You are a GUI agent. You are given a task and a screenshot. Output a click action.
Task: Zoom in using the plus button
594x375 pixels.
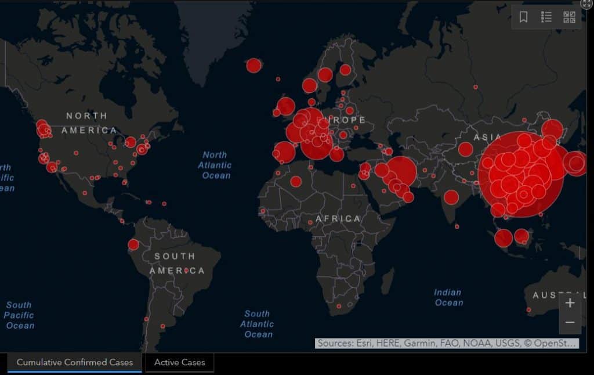click(x=570, y=303)
